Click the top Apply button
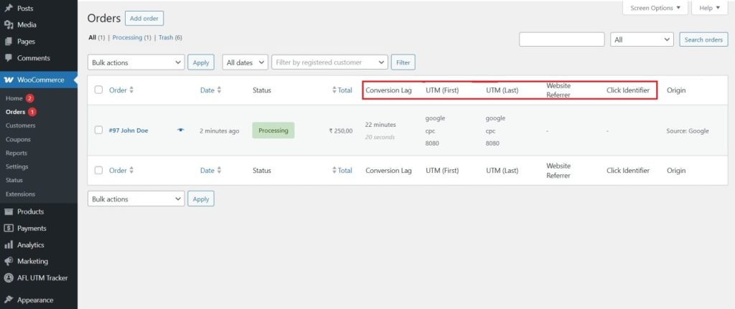The height and width of the screenshot is (309, 735). (x=201, y=62)
